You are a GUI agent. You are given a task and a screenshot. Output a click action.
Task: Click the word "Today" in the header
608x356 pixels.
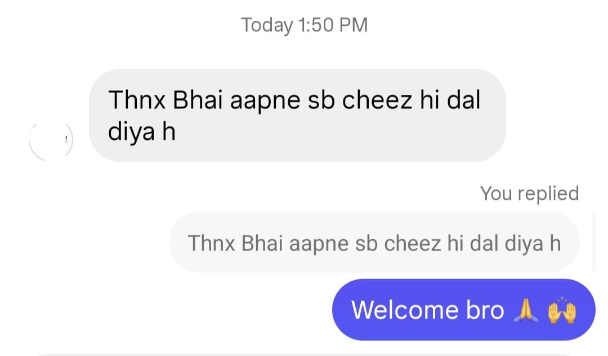pos(267,25)
